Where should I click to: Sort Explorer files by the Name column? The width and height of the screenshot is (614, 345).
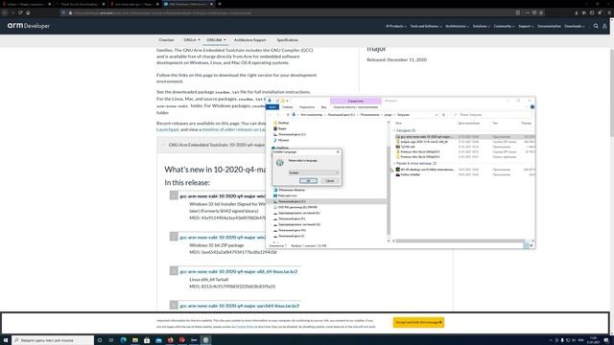click(x=399, y=123)
